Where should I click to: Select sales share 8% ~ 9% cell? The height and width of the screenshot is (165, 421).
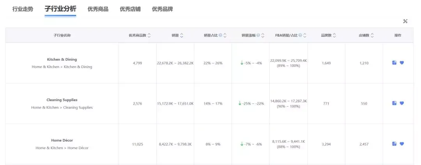click(213, 144)
